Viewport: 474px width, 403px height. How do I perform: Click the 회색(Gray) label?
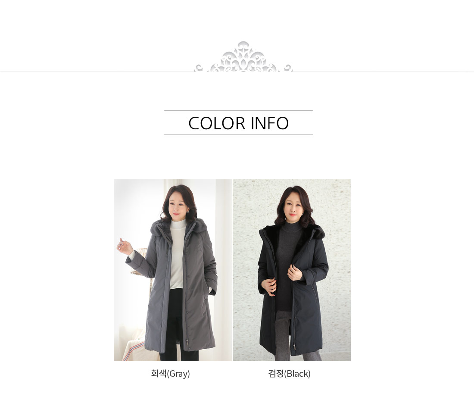pyautogui.click(x=170, y=374)
